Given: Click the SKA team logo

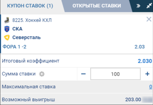Looking at the screenshot, I should click(x=7, y=29).
